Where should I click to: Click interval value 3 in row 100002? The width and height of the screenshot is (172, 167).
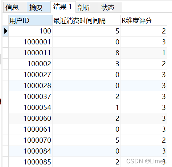(86, 64)
